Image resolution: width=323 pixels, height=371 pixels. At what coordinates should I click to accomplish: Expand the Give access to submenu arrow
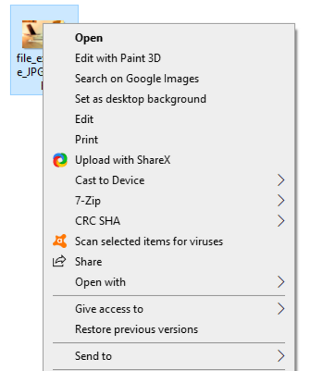[x=280, y=309]
